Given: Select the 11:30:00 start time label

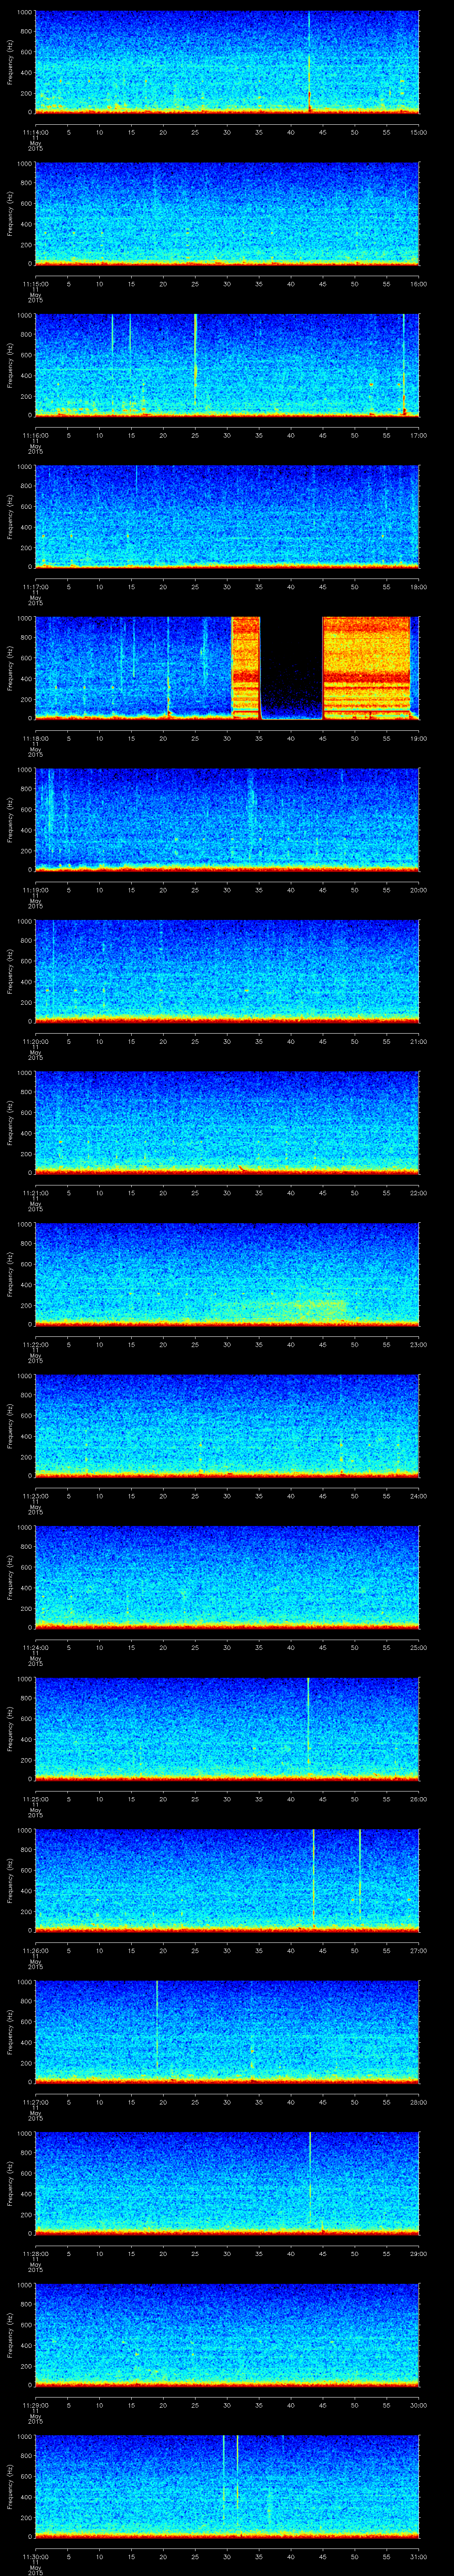Looking at the screenshot, I should [35, 2556].
